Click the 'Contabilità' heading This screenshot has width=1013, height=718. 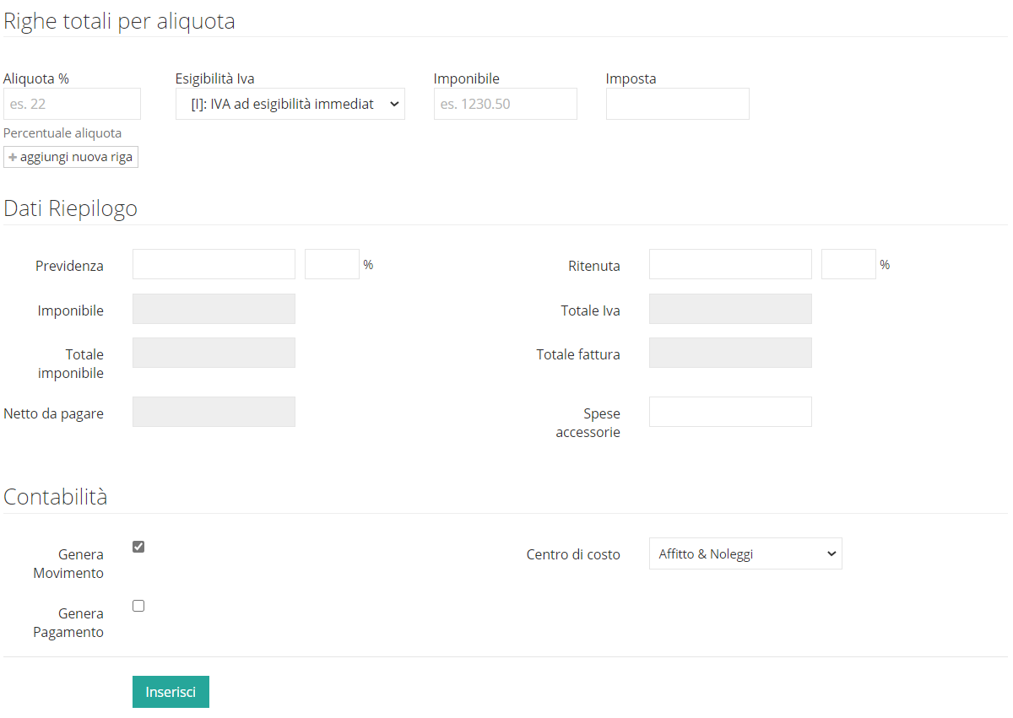click(x=56, y=497)
